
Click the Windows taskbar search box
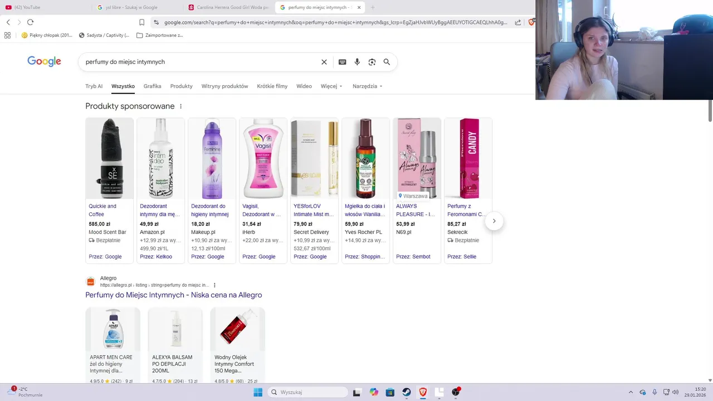(307, 392)
